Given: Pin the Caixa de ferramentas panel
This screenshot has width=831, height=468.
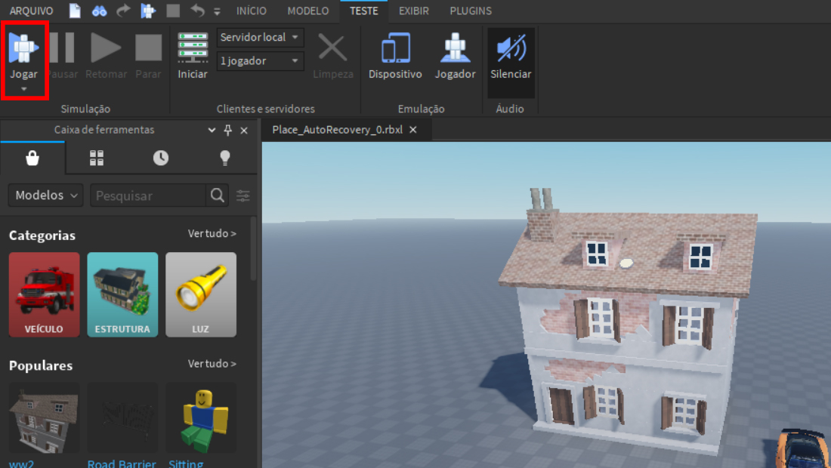Looking at the screenshot, I should pyautogui.click(x=228, y=130).
